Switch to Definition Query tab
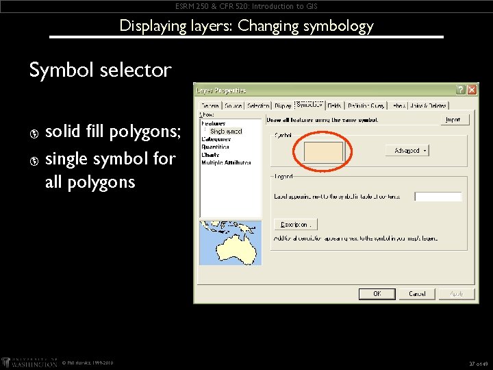493x370 pixels. point(366,106)
